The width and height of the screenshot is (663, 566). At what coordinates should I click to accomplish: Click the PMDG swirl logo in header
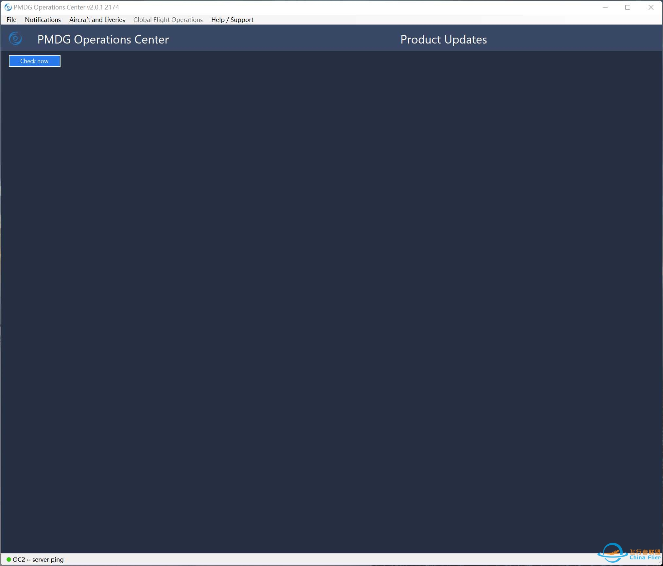(15, 39)
